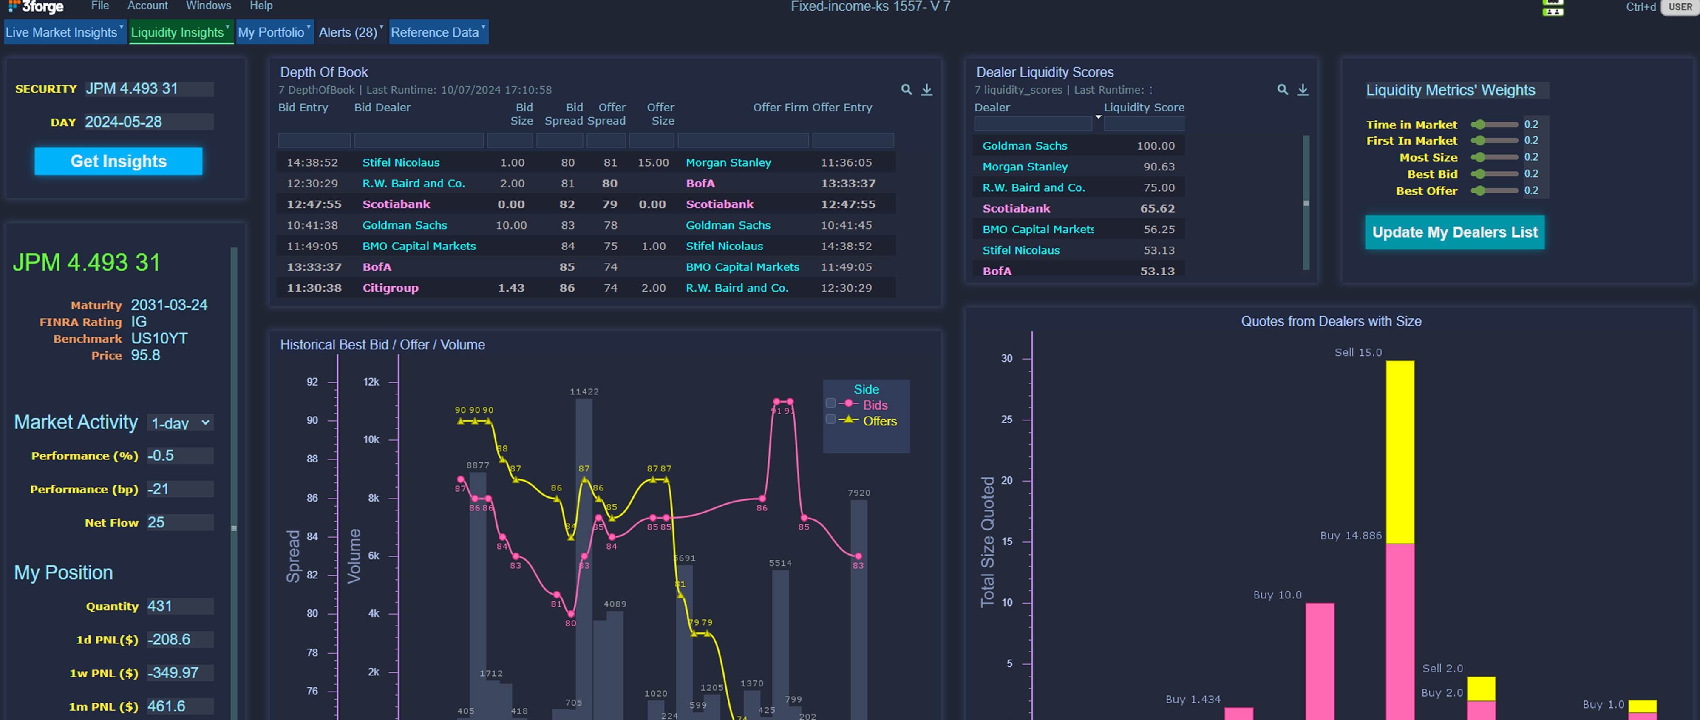
Task: Click the Liquidity Score filter box
Action: pyautogui.click(x=1145, y=123)
